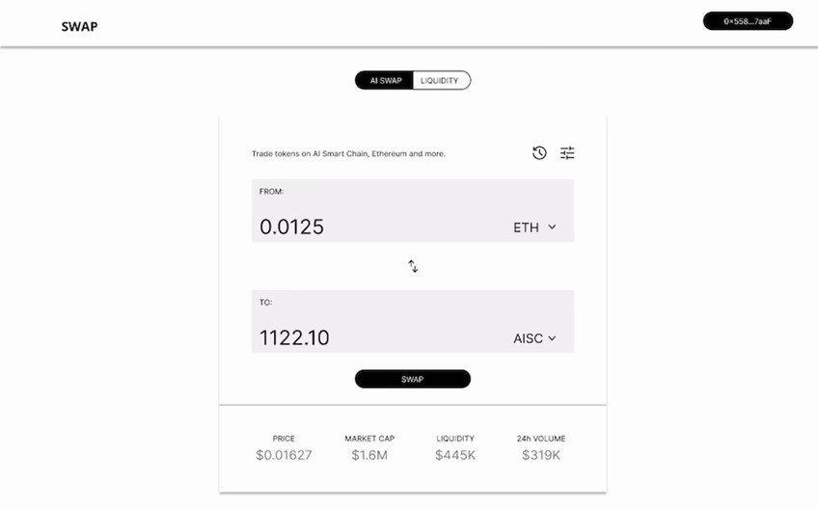Click the FROM: field label
The width and height of the screenshot is (818, 509).
pos(271,192)
